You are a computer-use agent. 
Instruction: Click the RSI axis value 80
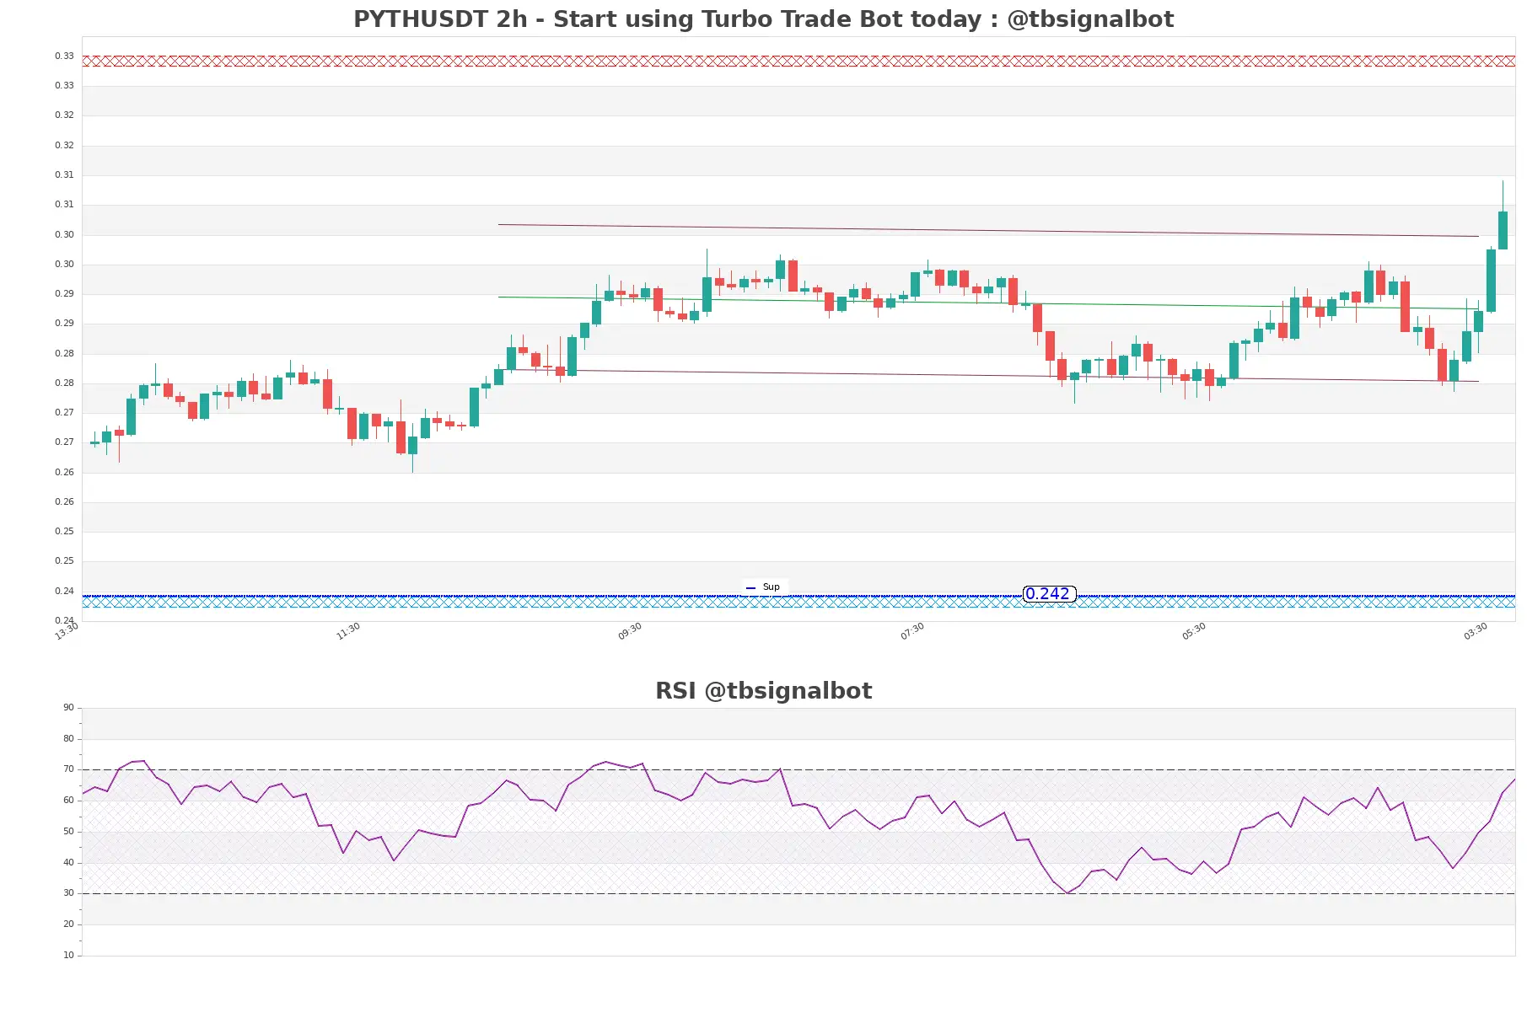68,739
